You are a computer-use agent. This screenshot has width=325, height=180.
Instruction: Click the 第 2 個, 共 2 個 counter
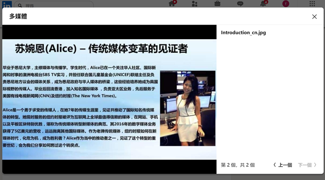(238, 165)
